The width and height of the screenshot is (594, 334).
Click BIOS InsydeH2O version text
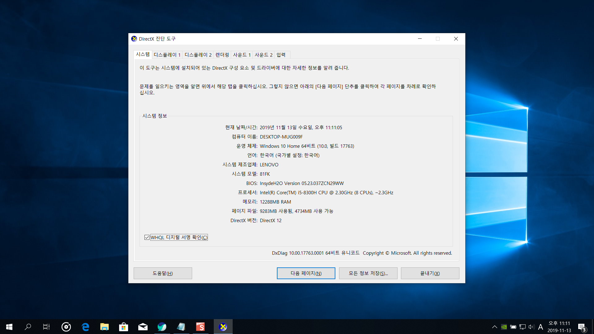tap(302, 183)
